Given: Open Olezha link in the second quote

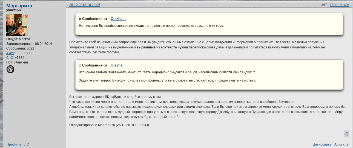Looking at the screenshot, I should coord(118,65).
